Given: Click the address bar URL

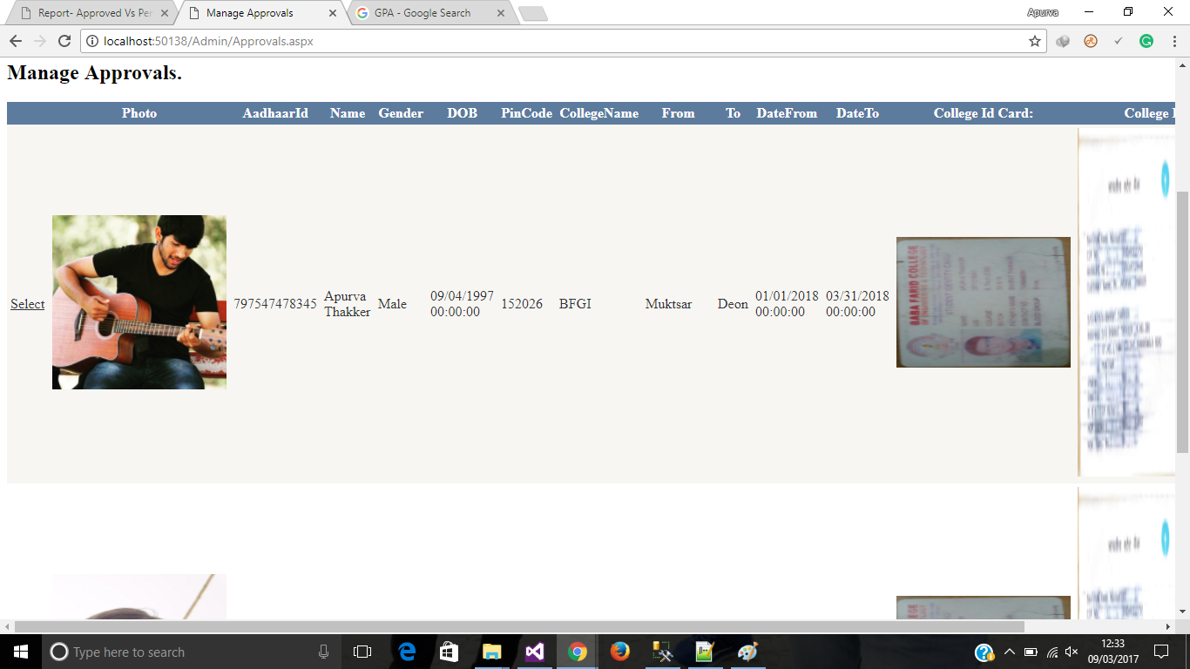Looking at the screenshot, I should (208, 41).
